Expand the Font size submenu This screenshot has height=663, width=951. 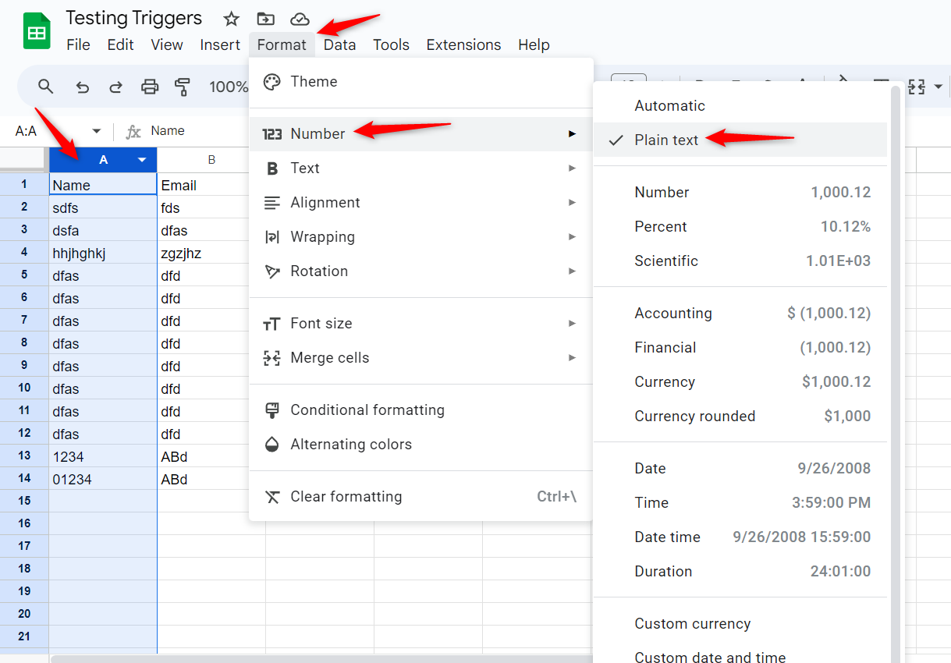tap(421, 324)
